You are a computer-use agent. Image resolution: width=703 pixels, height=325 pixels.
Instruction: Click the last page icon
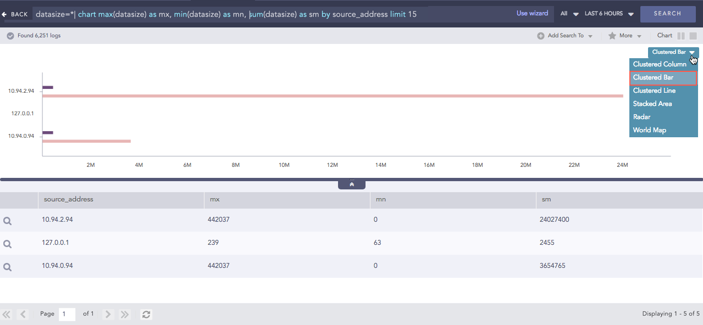[x=124, y=314]
